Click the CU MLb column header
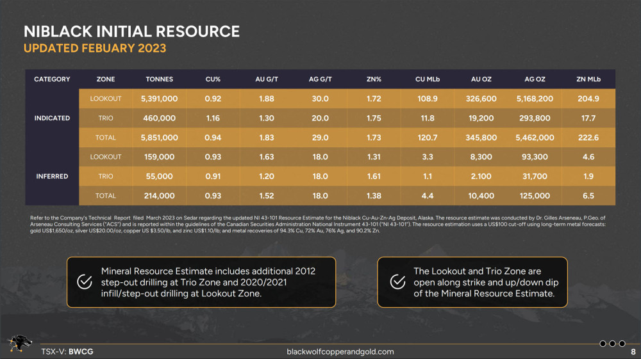 coord(428,79)
